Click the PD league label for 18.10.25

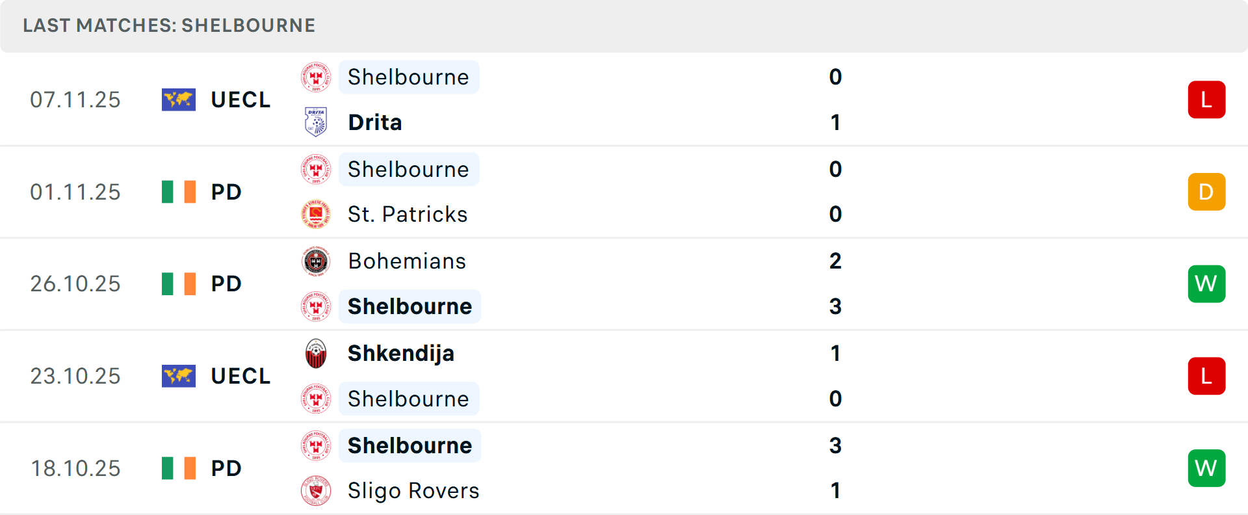(x=226, y=468)
